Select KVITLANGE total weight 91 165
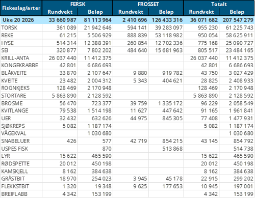The height and width of the screenshot is (198, 255). [x=209, y=110]
